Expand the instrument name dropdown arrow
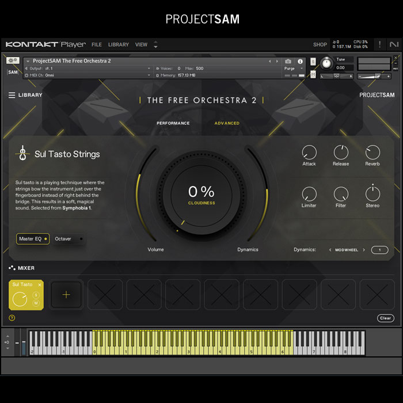Viewport: 403px width, 403px height. (x=28, y=61)
